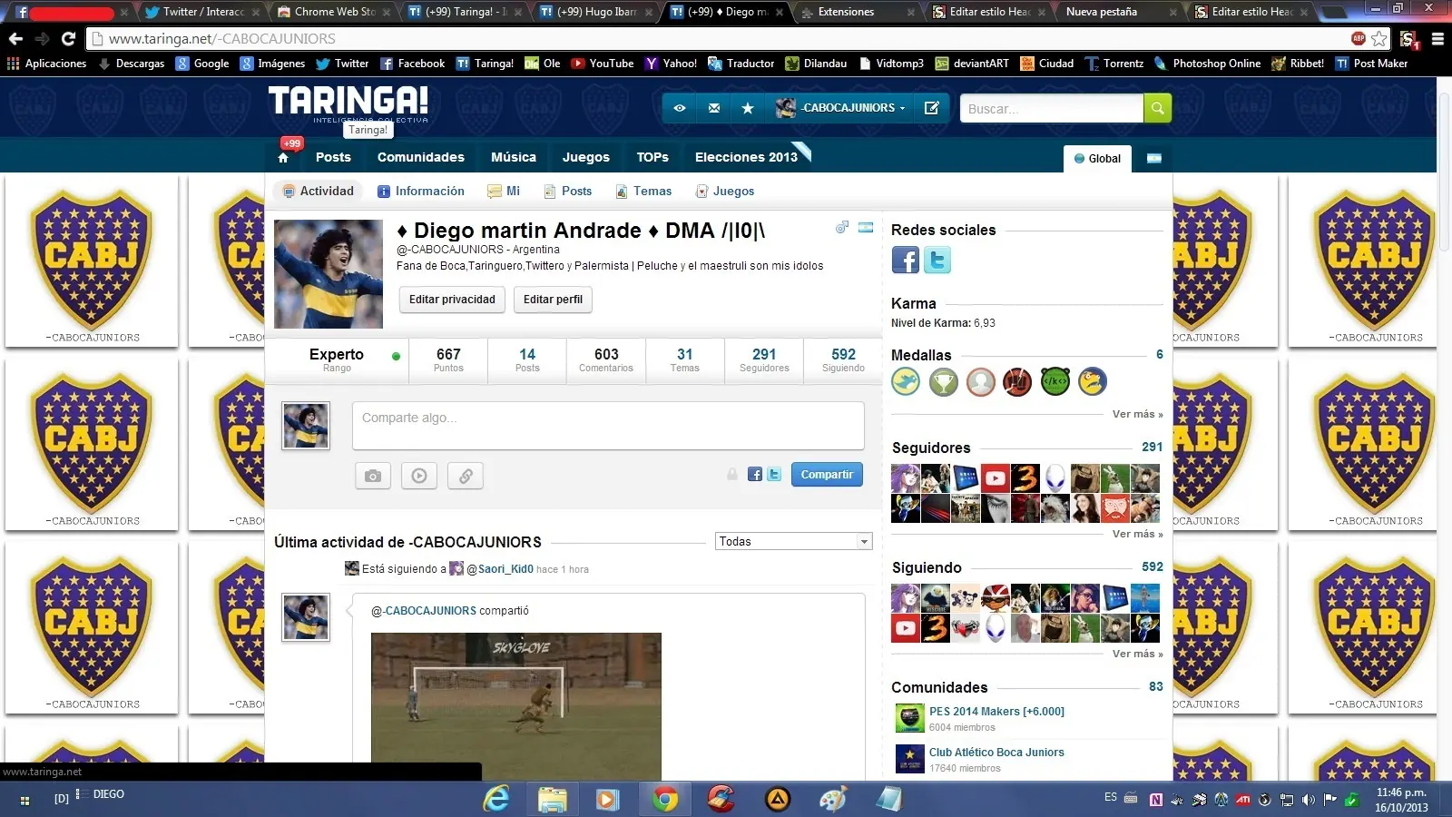Switch to the Temas profile tab
This screenshot has height=817, width=1452.
(x=644, y=192)
